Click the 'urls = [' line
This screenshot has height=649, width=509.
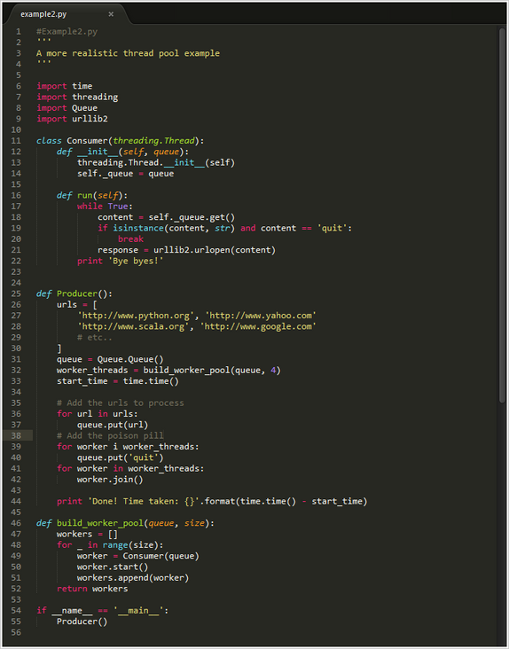pyautogui.click(x=77, y=305)
